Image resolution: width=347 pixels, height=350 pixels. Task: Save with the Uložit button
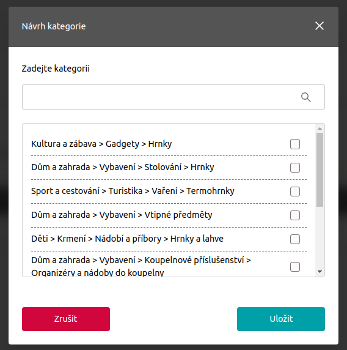[281, 319]
